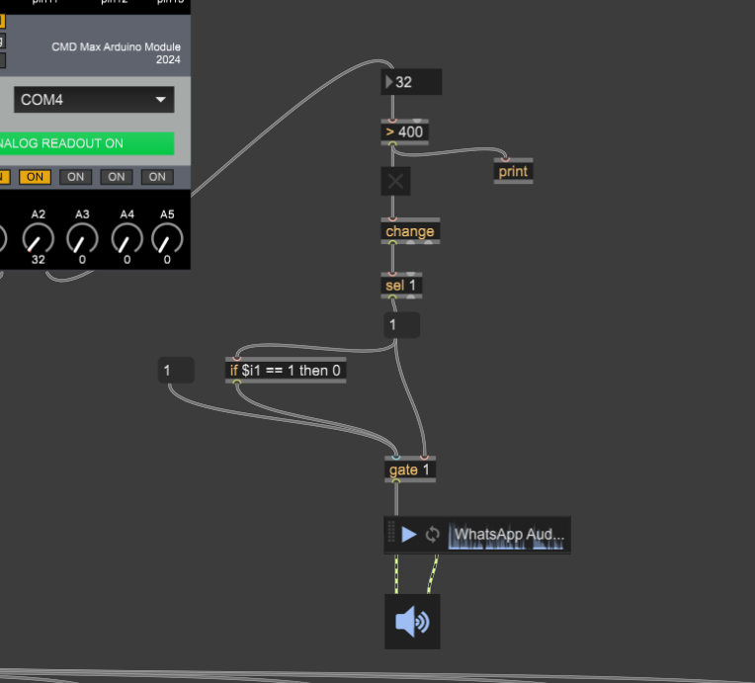Play the WhatsApp audio playlist clip
This screenshot has height=683, width=755.
(x=409, y=534)
